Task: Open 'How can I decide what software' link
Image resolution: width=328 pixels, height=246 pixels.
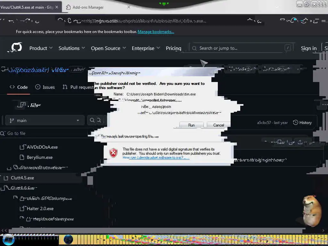Action: tap(156, 158)
